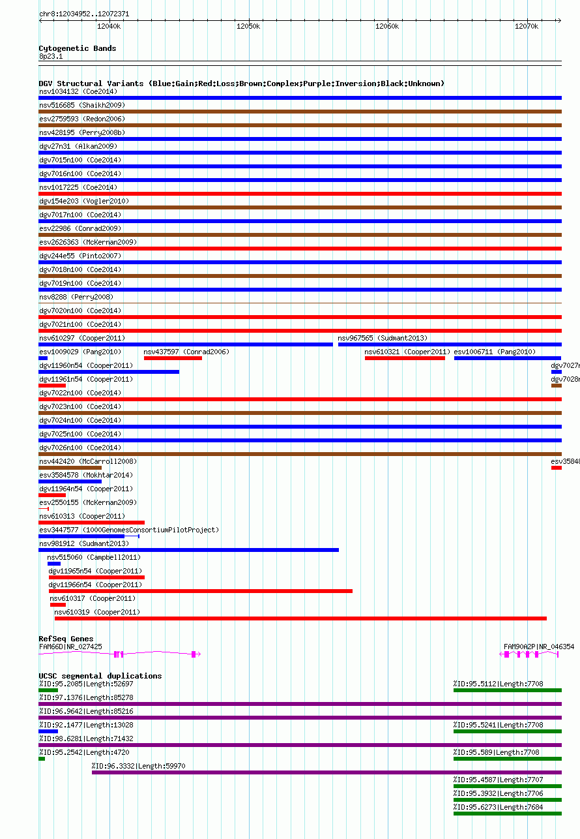This screenshot has width=580, height=839.
Task: Open dgv11966n54 (Cooper2011) variant label
Action: click(95, 585)
